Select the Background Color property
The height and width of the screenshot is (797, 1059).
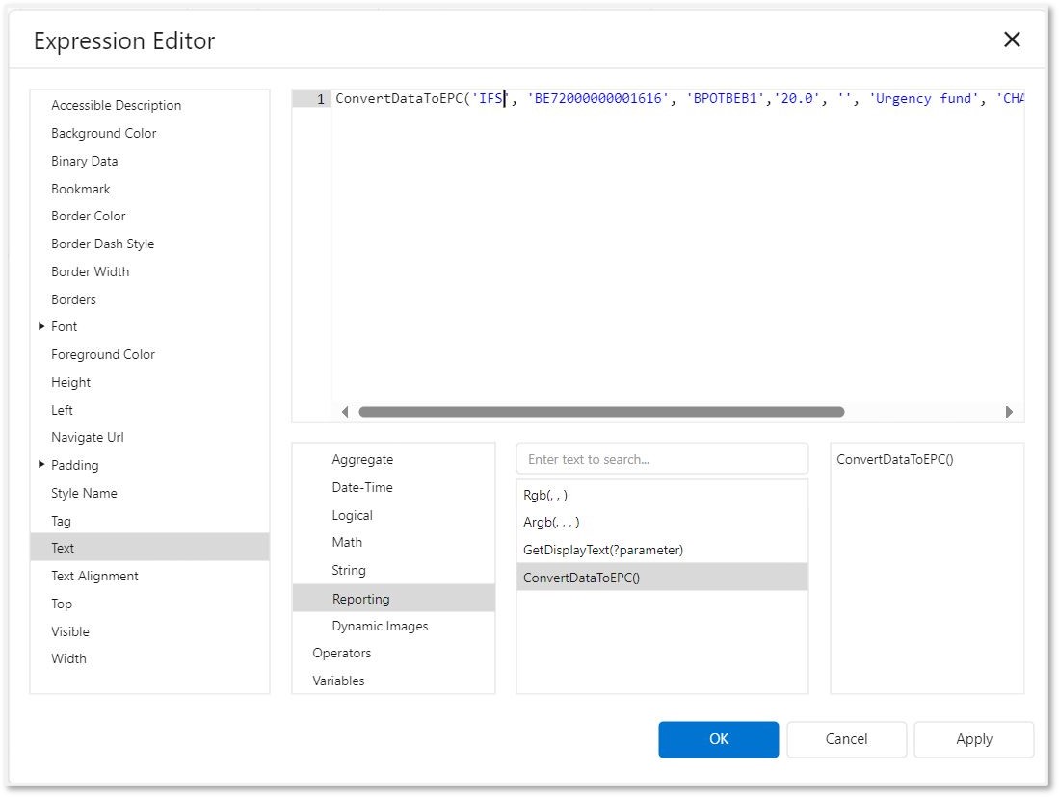tap(104, 134)
